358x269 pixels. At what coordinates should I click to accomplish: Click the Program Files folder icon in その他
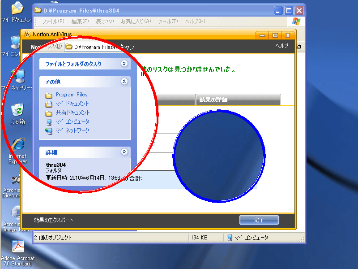coord(49,95)
